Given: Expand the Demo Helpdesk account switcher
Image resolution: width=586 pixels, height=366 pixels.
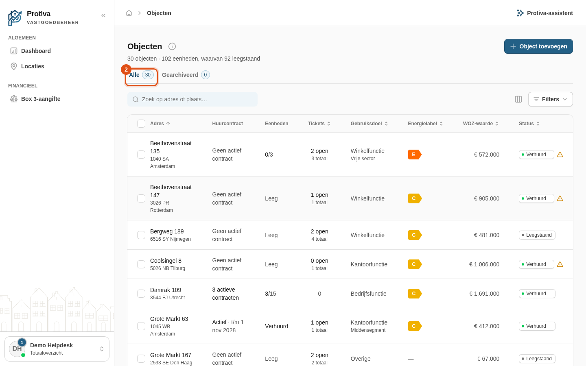Looking at the screenshot, I should 57,349.
